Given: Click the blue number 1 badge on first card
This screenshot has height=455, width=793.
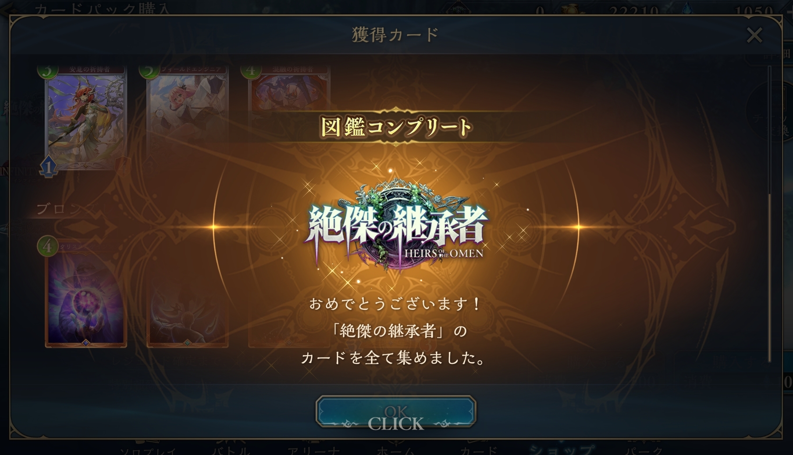Looking at the screenshot, I should point(49,167).
